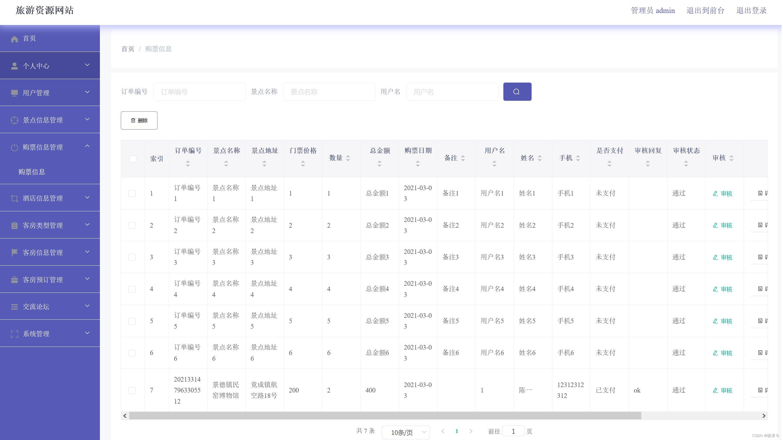
Task: Select 购票信息 submenu item
Action: [31, 172]
